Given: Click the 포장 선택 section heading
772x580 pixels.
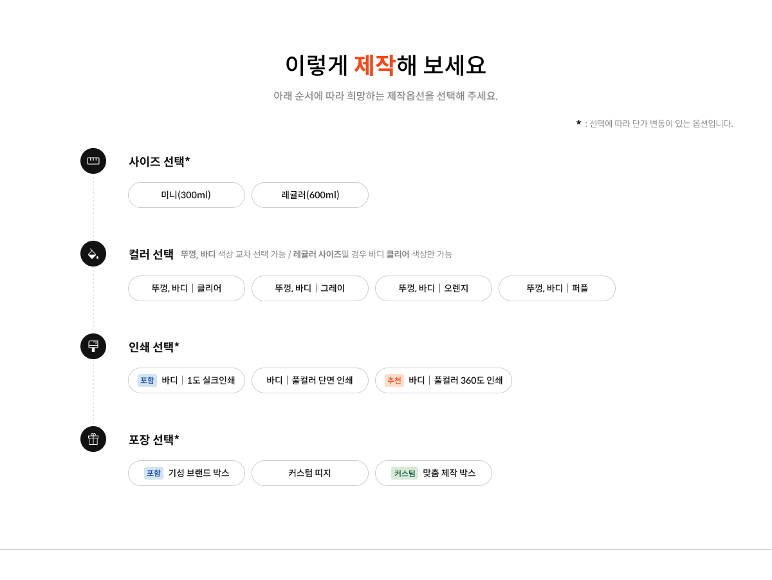Looking at the screenshot, I should tap(154, 440).
